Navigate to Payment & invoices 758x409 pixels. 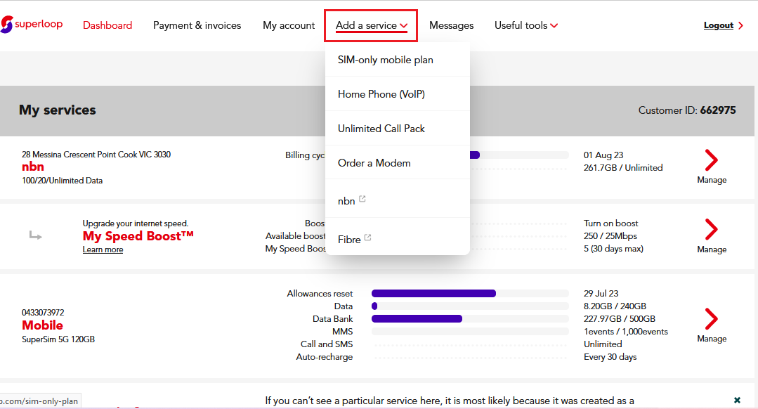197,25
